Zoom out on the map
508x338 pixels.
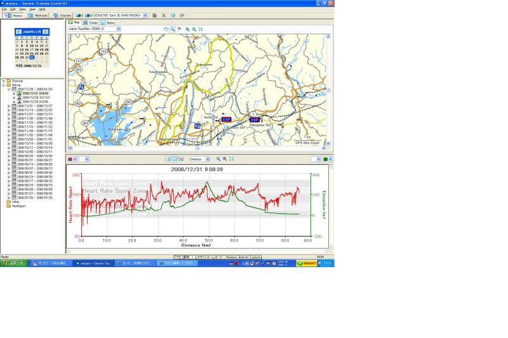(194, 29)
